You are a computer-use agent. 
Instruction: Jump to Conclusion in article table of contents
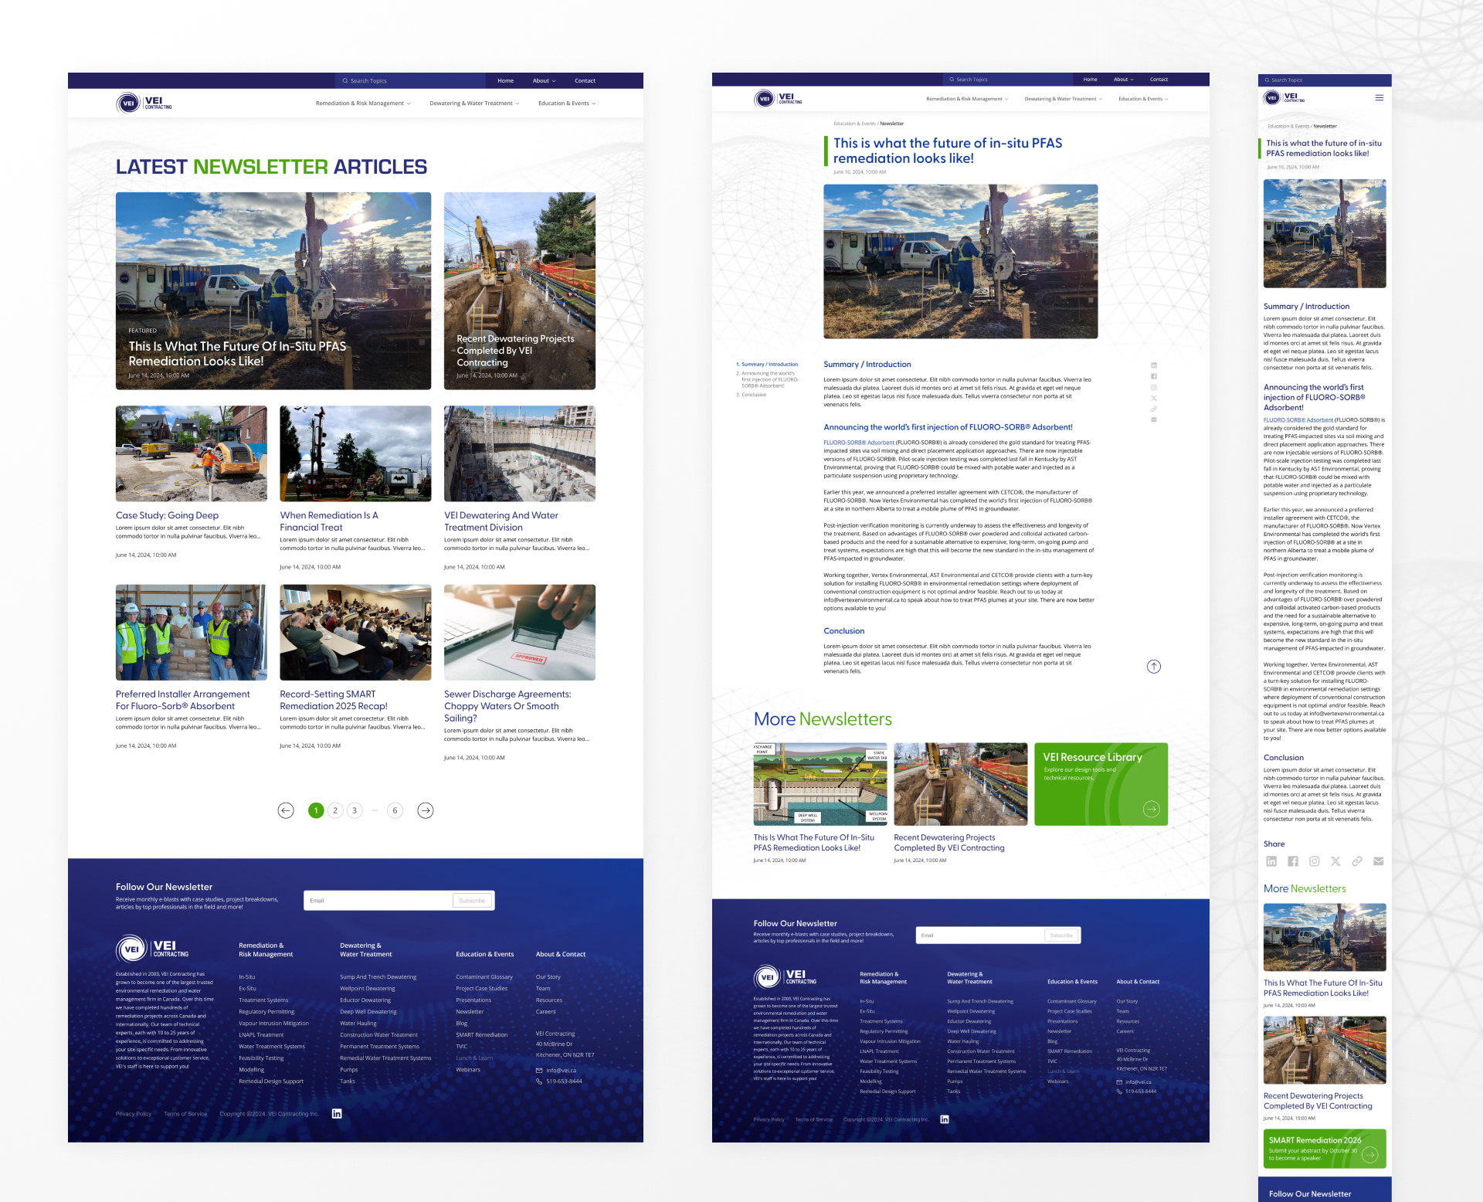753,395
